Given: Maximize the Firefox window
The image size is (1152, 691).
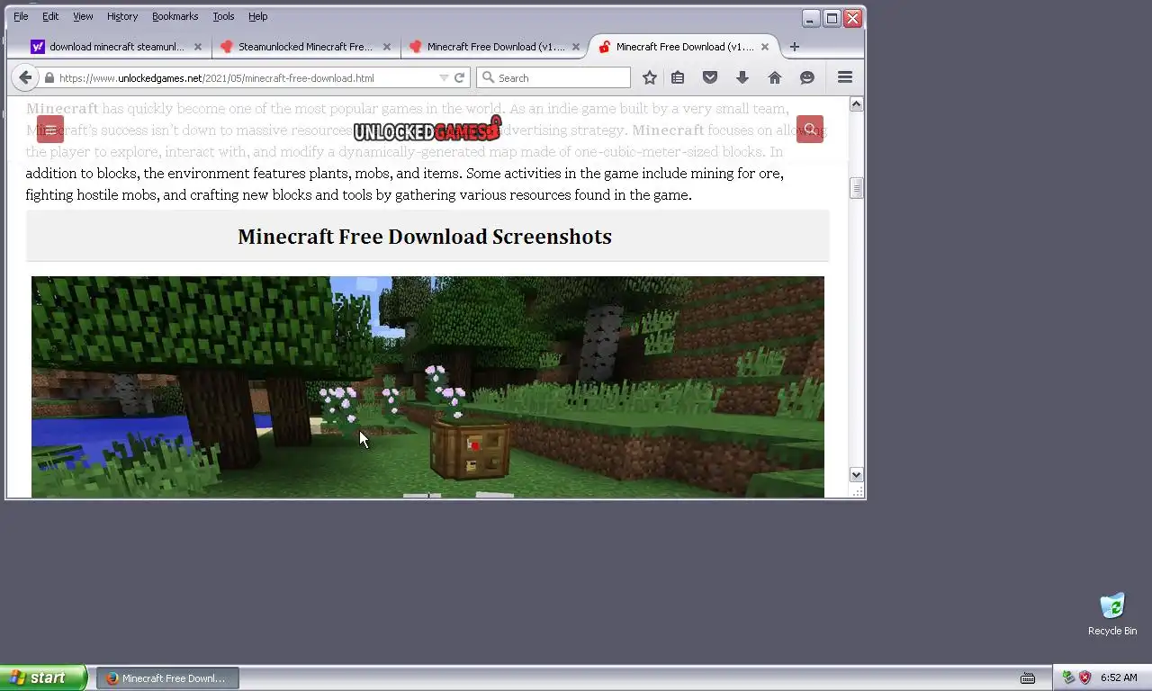Looking at the screenshot, I should (x=832, y=18).
